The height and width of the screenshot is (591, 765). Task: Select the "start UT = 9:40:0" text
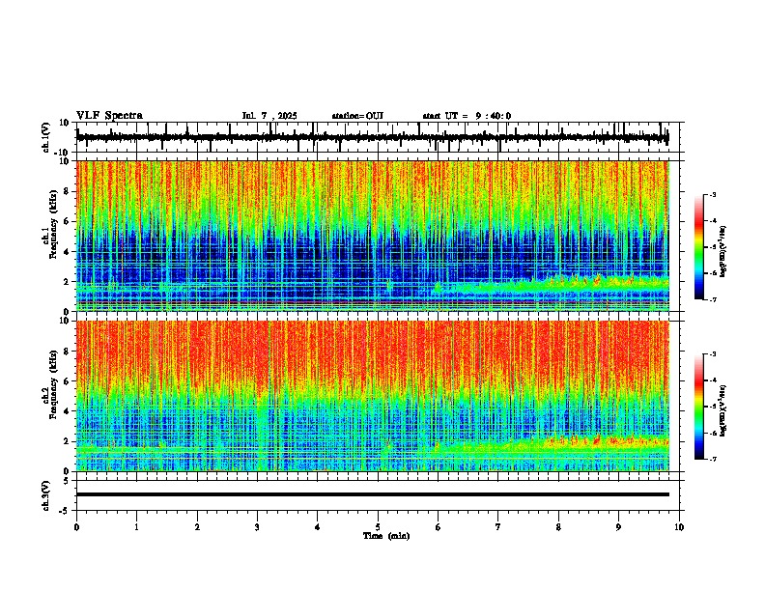pyautogui.click(x=467, y=116)
